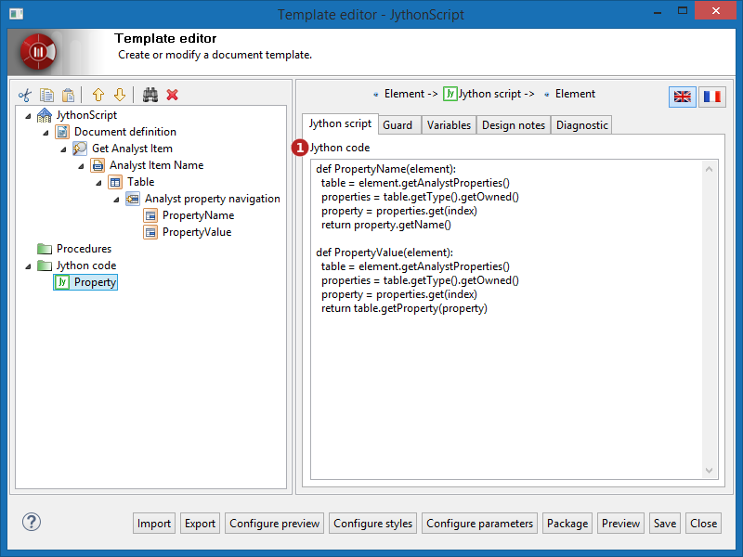
Task: Collapse Analyst property navigation node
Action: (116, 200)
